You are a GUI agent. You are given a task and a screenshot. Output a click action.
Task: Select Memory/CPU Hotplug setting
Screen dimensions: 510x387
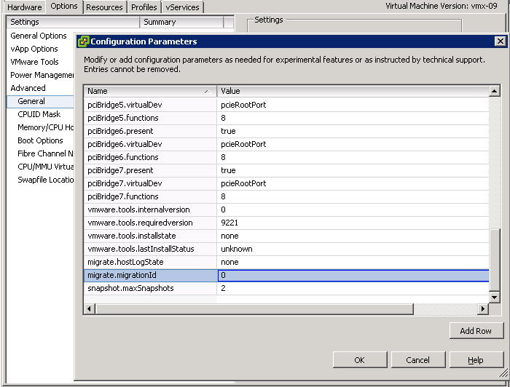pos(45,127)
